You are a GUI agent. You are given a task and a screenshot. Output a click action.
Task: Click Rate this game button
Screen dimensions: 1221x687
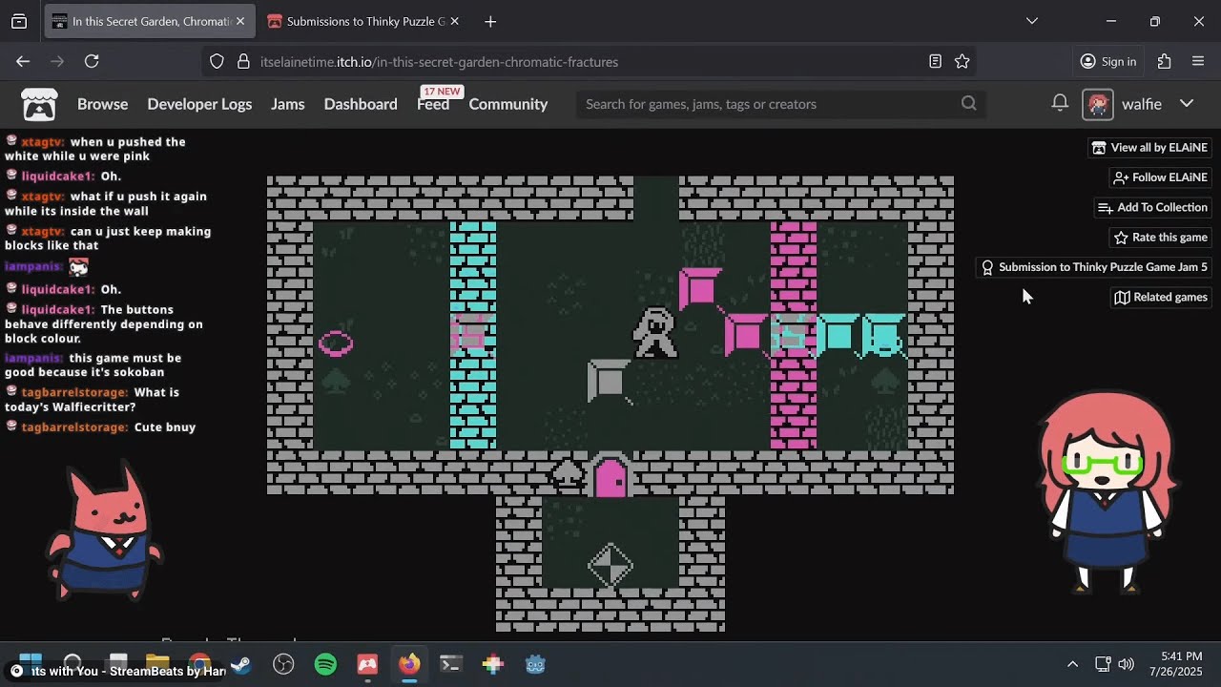(x=1161, y=238)
